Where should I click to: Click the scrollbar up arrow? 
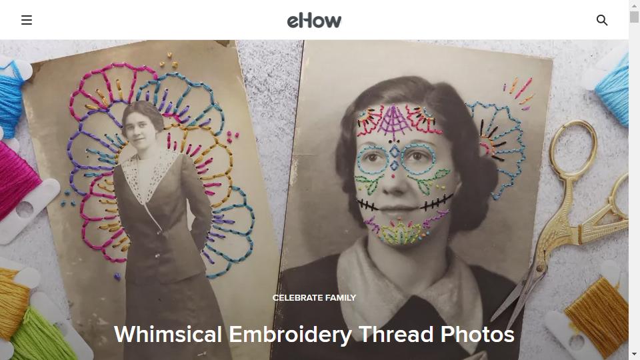tap(634, 5)
